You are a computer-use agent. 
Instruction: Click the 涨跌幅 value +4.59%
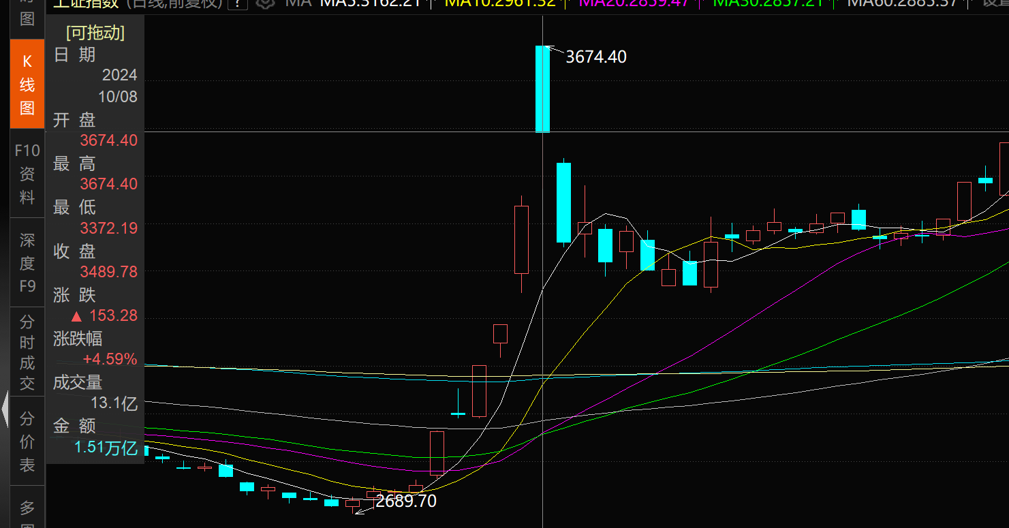[110, 359]
